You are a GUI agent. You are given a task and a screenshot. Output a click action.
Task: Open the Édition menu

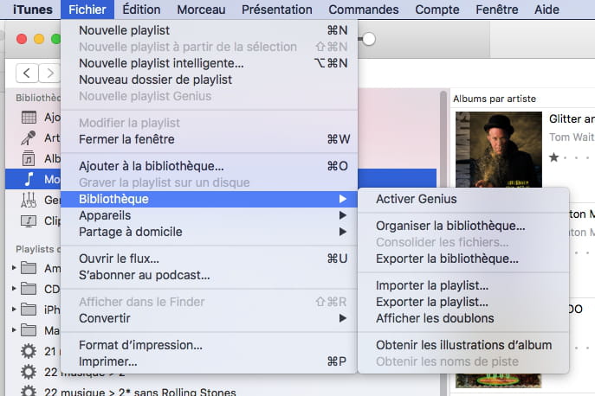pyautogui.click(x=141, y=10)
